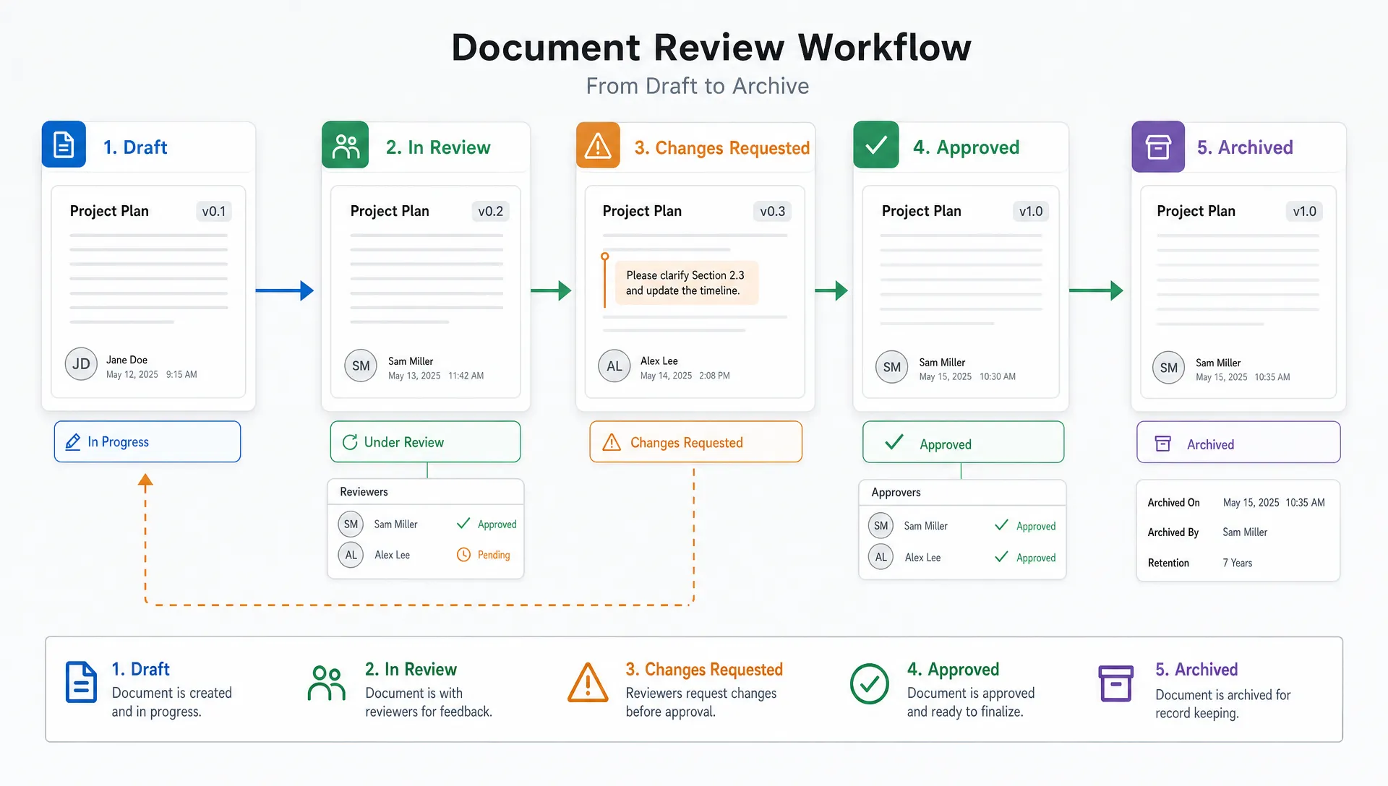
Task: Click SM avatar dated 10:30 AM
Action: click(x=892, y=367)
